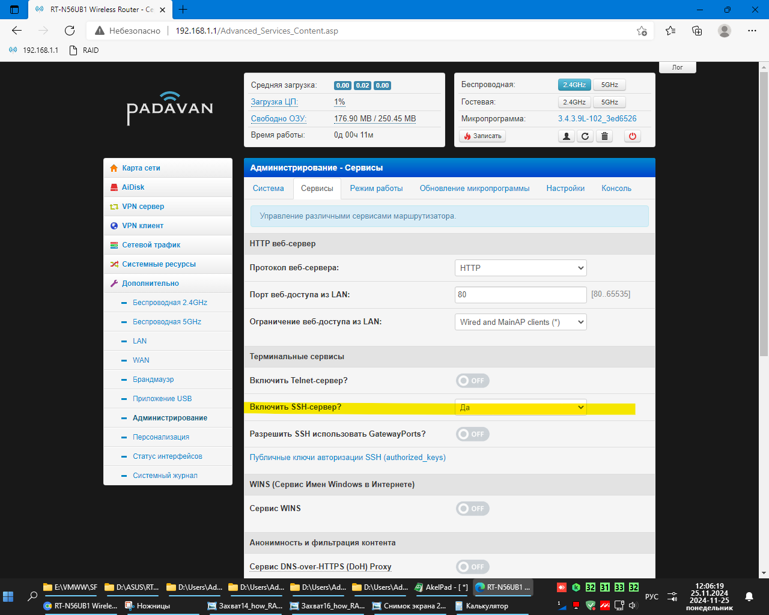Click the browser page refresh icon
The width and height of the screenshot is (769, 615).
[x=70, y=31]
